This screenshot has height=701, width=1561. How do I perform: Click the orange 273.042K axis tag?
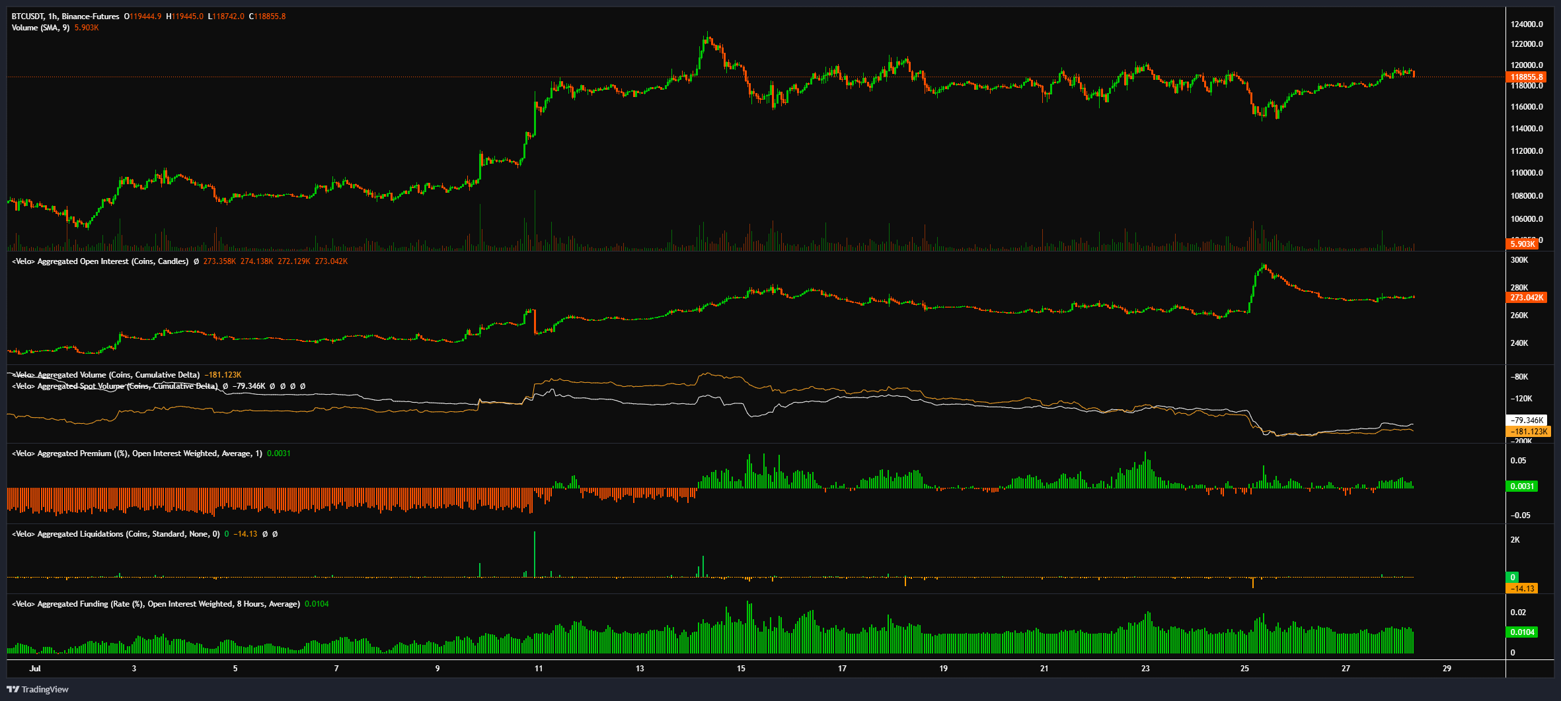pos(1527,298)
